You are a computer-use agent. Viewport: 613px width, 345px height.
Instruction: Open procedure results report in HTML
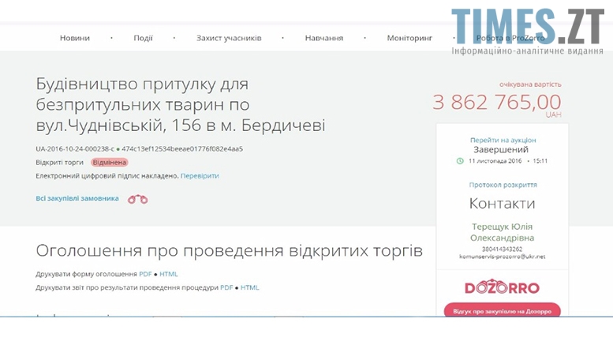tap(249, 287)
